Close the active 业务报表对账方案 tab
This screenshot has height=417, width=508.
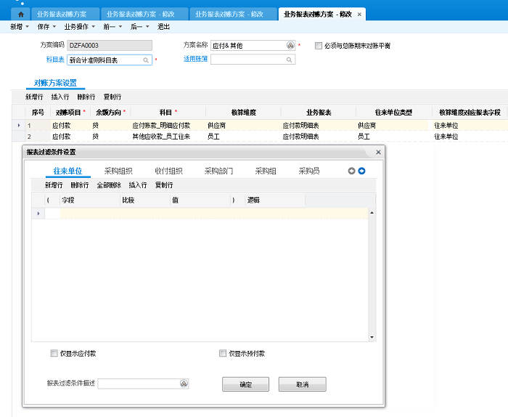tap(359, 14)
